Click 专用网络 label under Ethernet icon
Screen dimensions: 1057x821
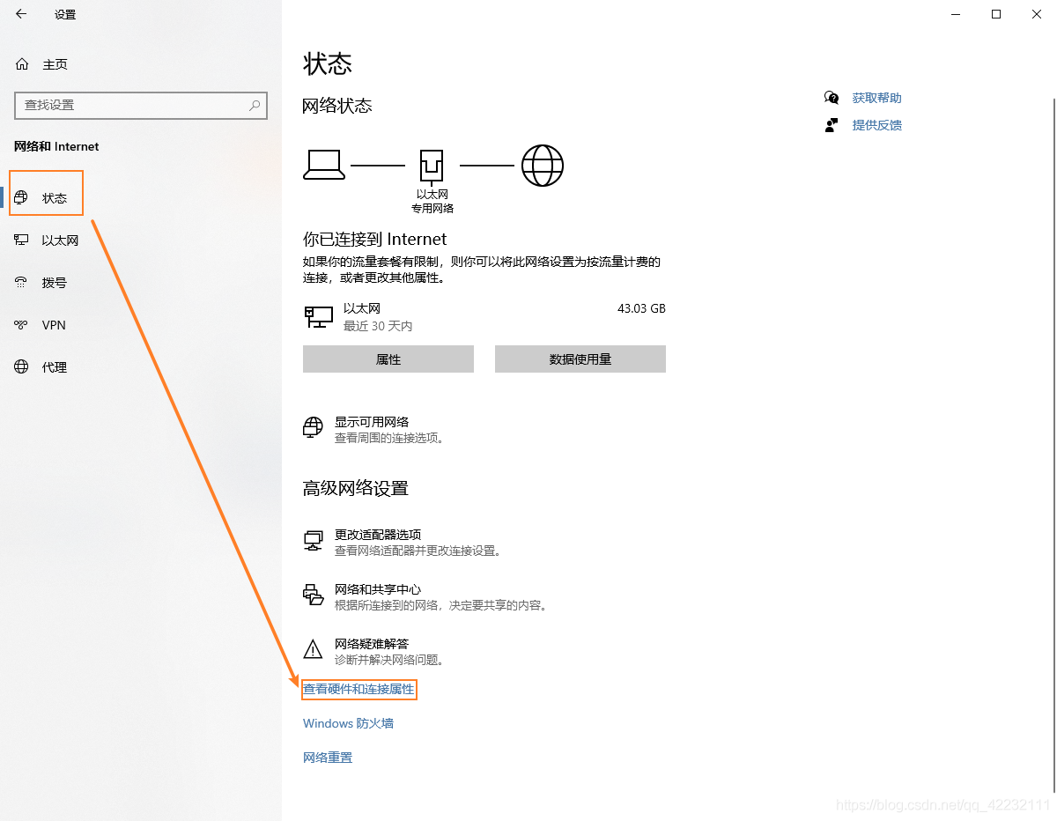click(432, 209)
